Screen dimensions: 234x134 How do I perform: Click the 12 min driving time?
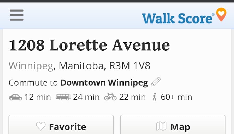38,97
